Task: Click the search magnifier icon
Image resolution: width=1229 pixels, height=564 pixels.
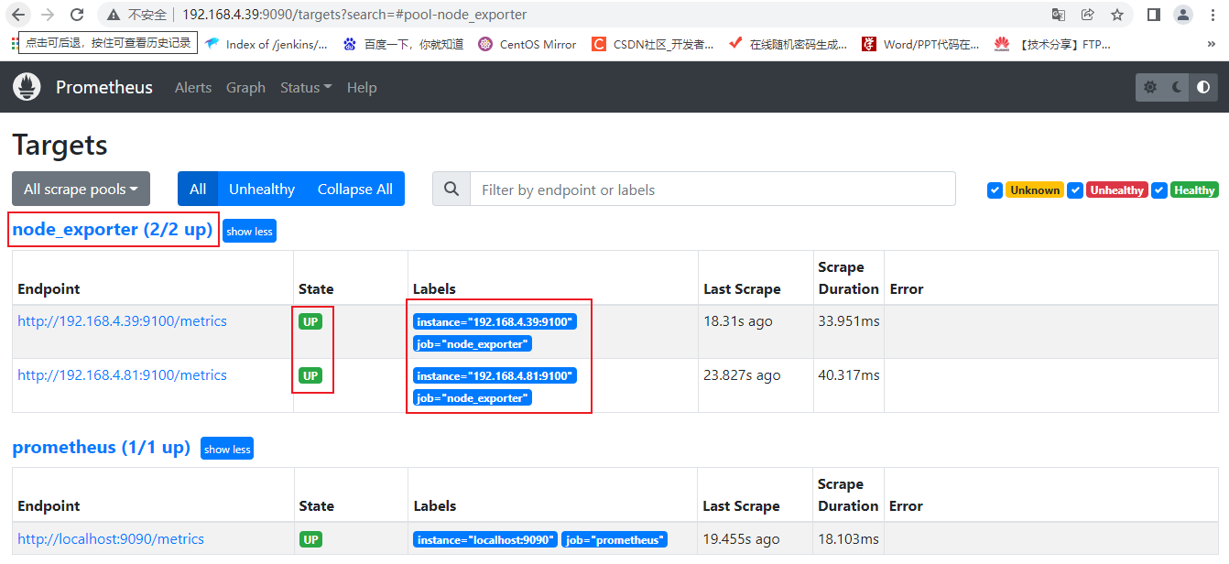Action: coord(451,189)
